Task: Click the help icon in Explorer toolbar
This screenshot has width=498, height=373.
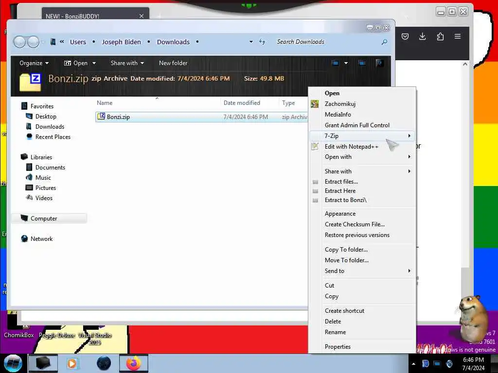Action: [x=379, y=63]
